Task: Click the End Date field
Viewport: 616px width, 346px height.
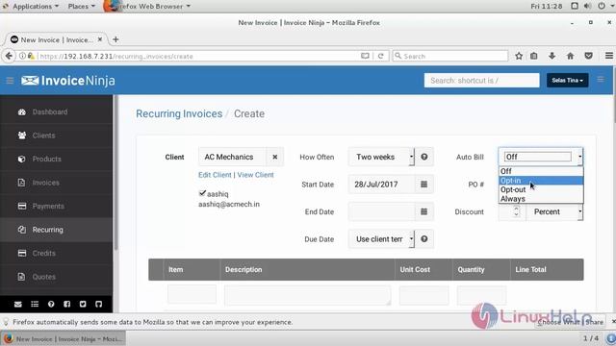Action: coord(381,211)
